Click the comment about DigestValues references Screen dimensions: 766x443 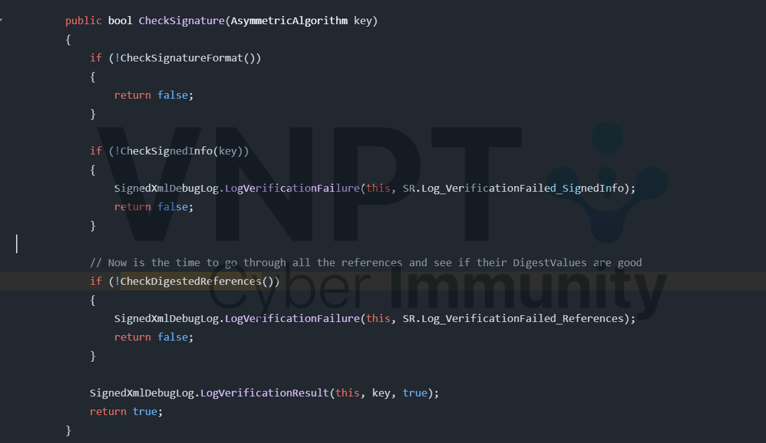366,262
